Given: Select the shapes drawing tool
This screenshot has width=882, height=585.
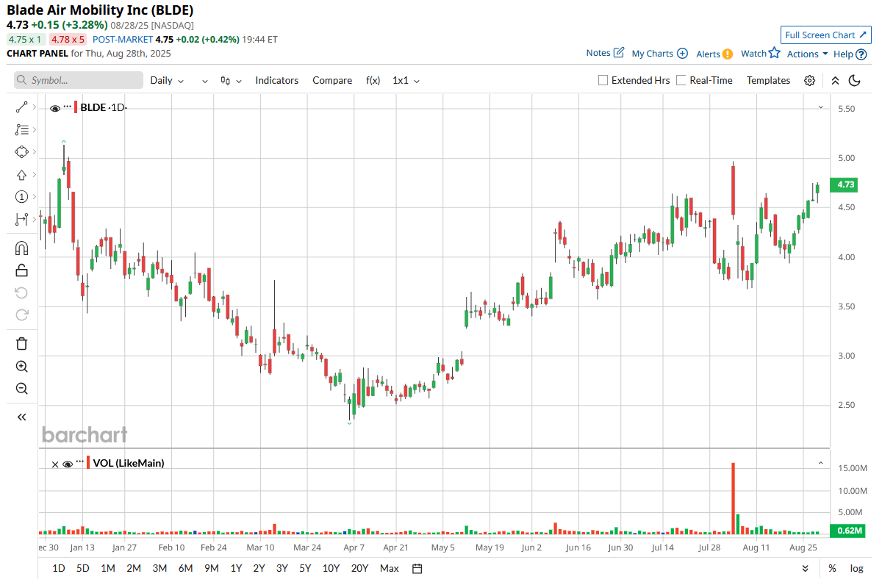Looking at the screenshot, I should [21, 152].
